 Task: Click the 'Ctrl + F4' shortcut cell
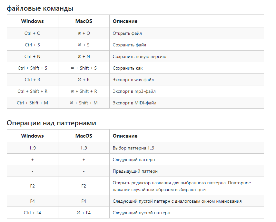pos(32,213)
